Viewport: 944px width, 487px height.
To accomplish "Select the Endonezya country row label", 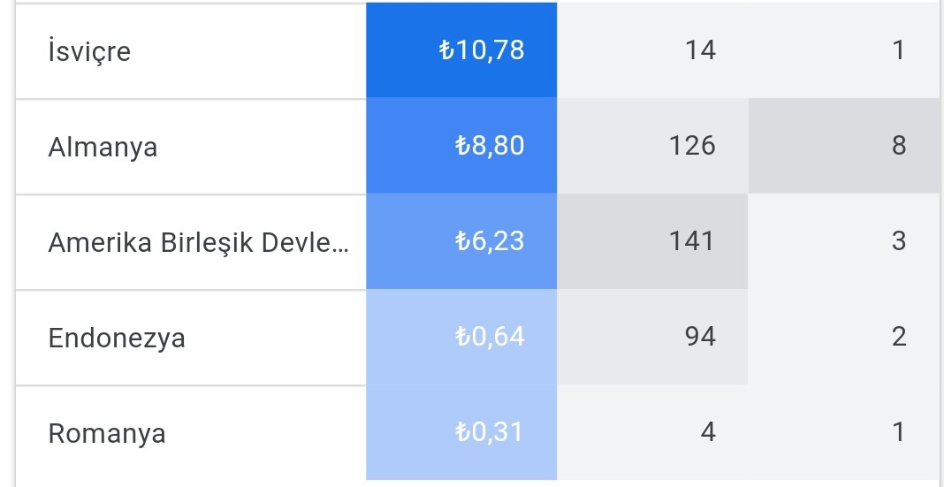I will coord(117,338).
